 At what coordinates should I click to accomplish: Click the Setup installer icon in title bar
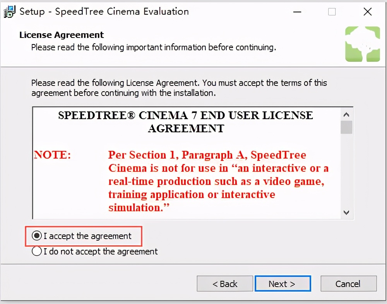click(9, 12)
